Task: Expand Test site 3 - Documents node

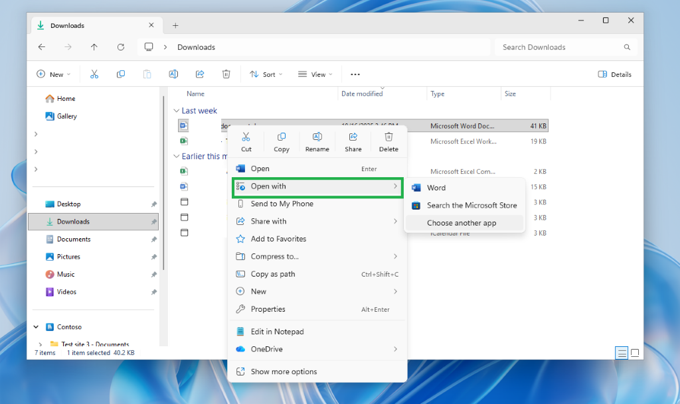Action: pyautogui.click(x=41, y=344)
